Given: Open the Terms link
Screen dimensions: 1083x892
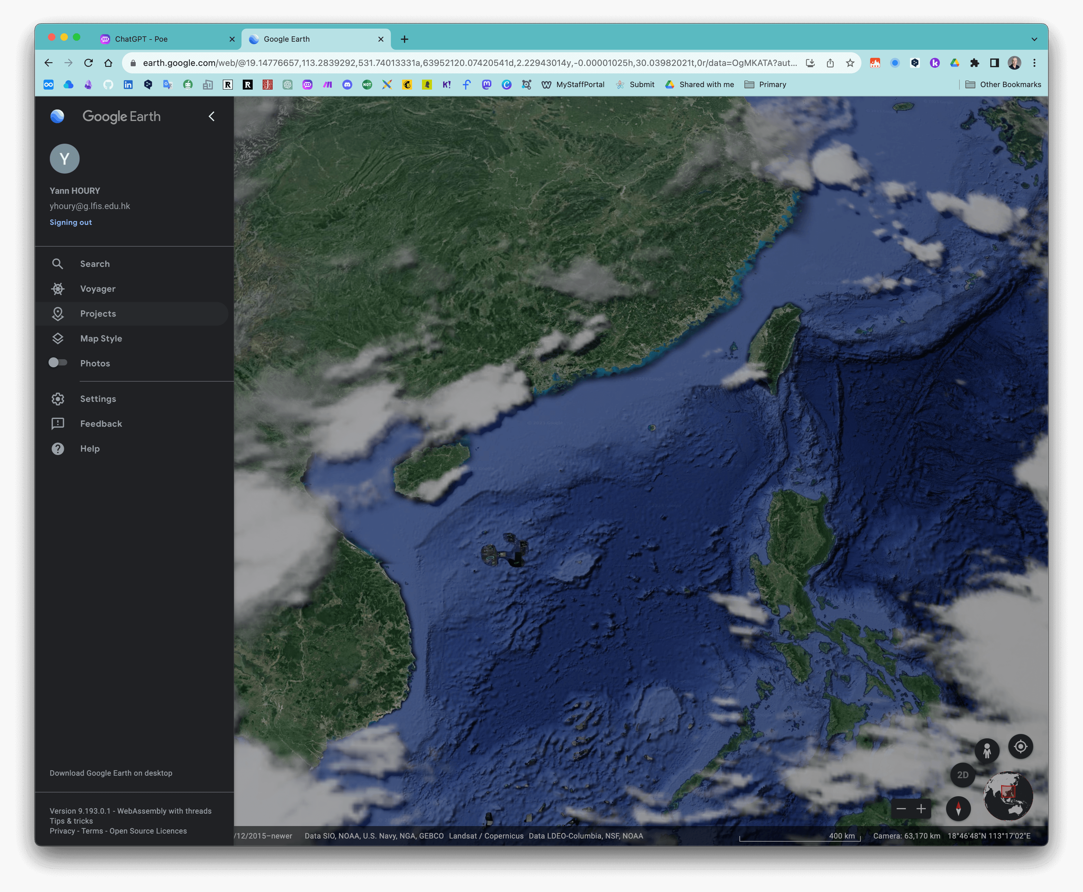Looking at the screenshot, I should pos(92,831).
